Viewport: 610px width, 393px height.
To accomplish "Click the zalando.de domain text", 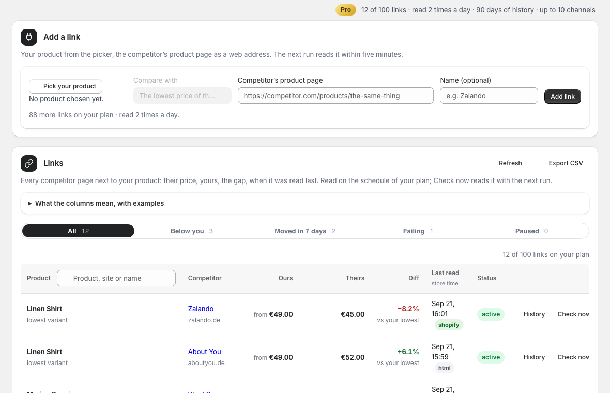I will coord(204,320).
